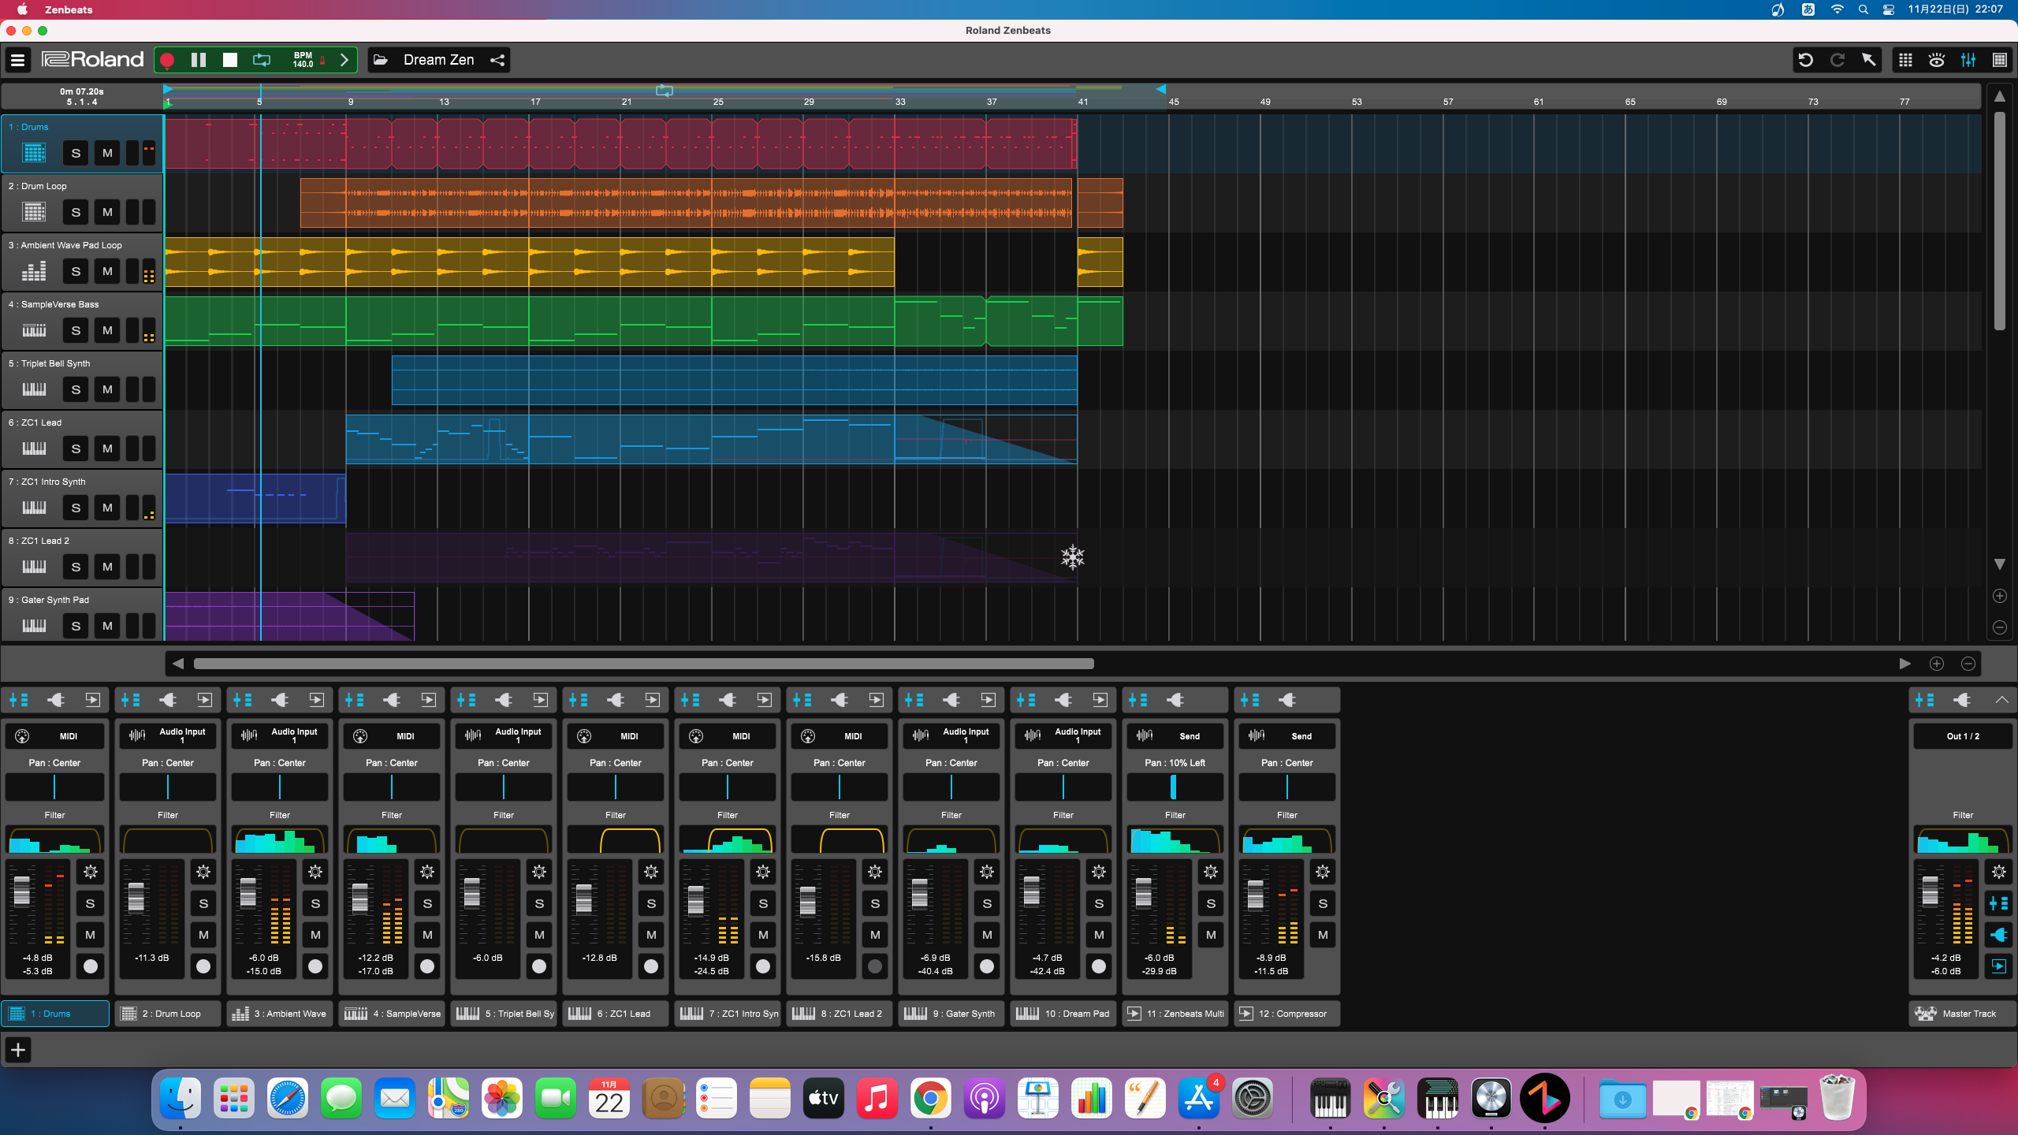Stop playback with the square stop button

click(230, 60)
